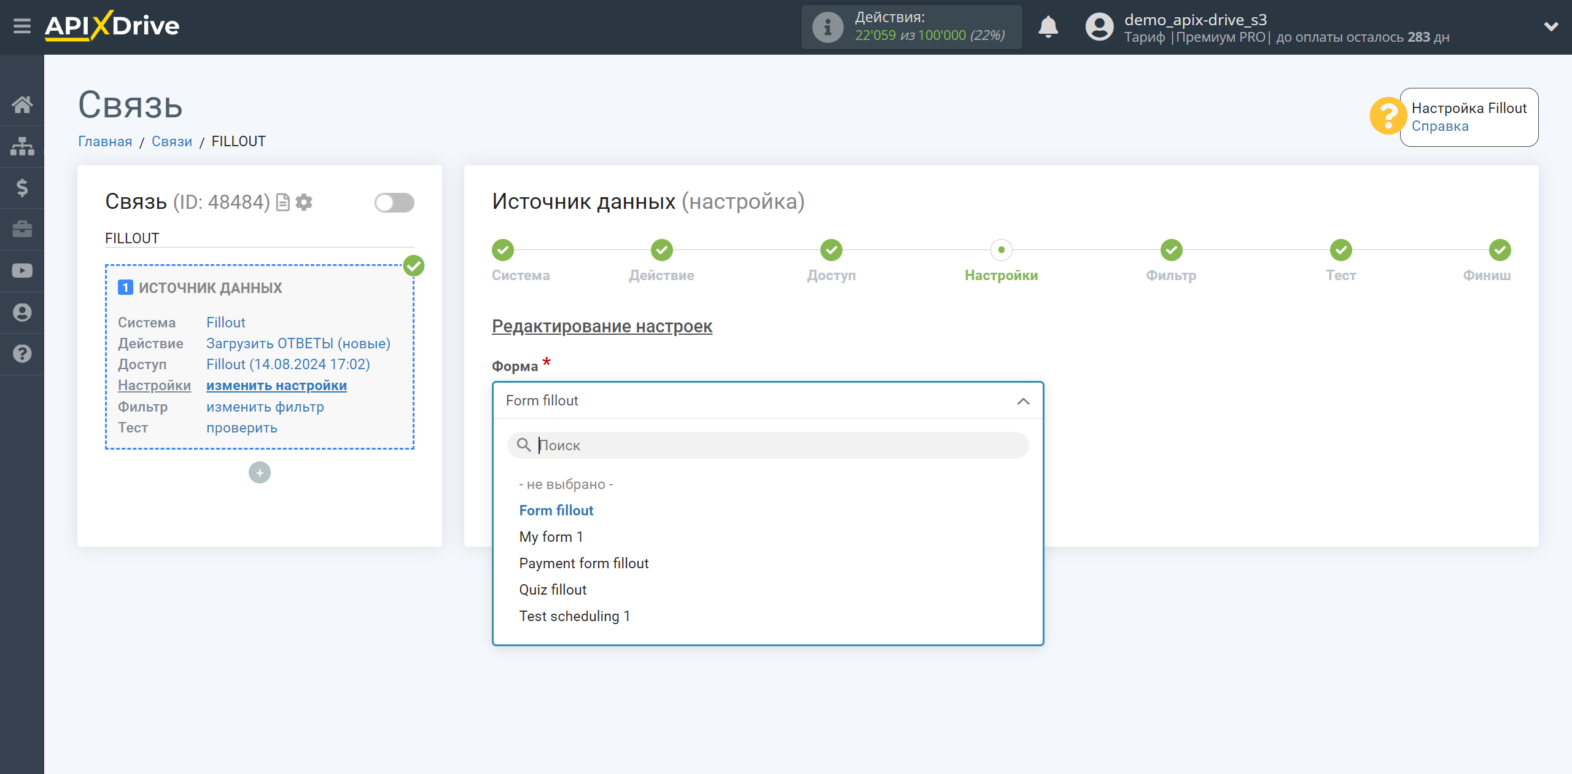Click the Настройки label link
1572x774 pixels.
pyautogui.click(x=154, y=385)
